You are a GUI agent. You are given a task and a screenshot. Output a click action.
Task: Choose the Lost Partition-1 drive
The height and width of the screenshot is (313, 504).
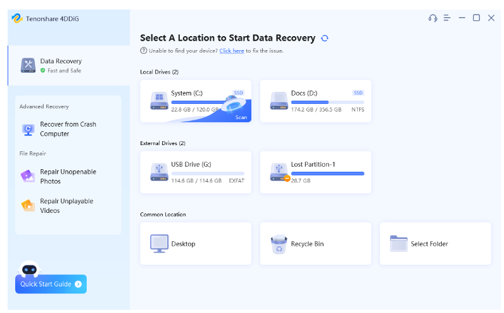[x=315, y=172]
